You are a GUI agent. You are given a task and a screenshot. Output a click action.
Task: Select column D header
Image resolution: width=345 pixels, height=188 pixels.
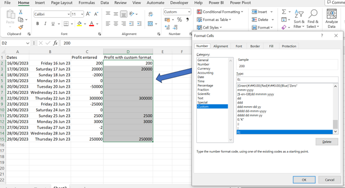[128, 52]
